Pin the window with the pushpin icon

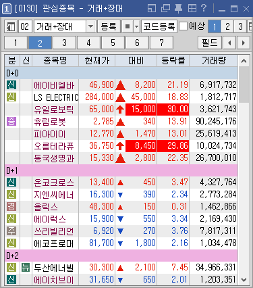click(x=178, y=9)
